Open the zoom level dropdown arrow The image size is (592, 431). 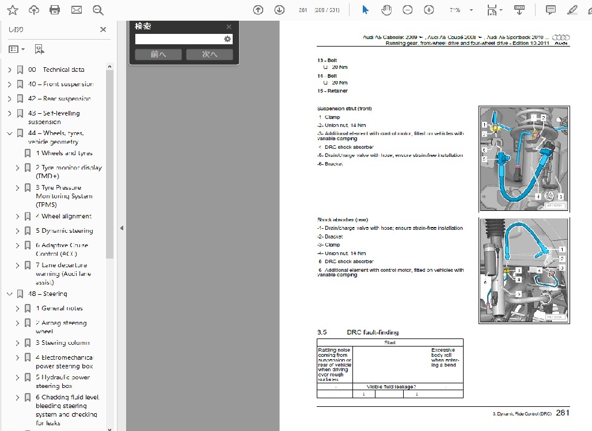tap(471, 10)
